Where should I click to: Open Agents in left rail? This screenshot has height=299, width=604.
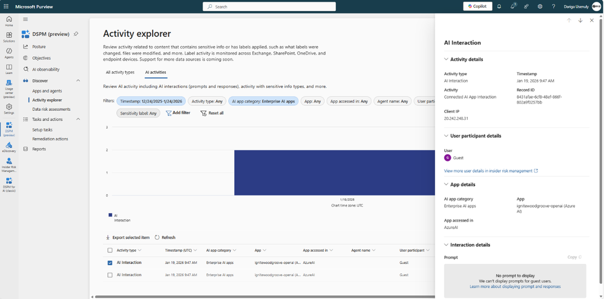[x=9, y=53]
